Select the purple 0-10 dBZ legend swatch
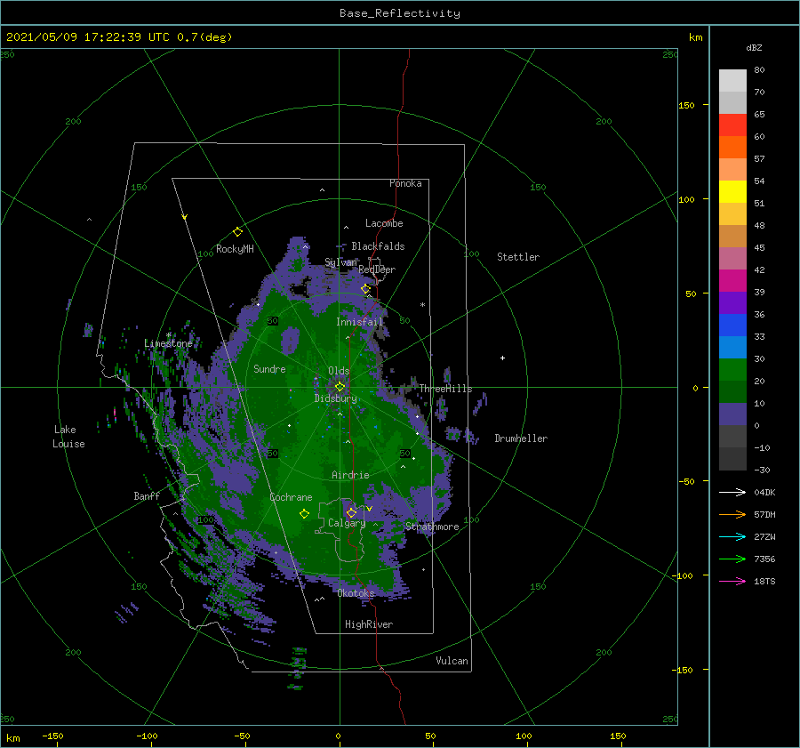The width and height of the screenshot is (800, 748). click(x=732, y=414)
